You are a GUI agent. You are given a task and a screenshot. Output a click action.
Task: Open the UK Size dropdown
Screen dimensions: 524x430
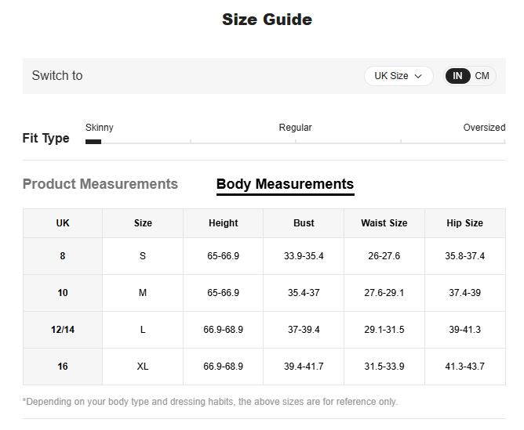click(398, 76)
